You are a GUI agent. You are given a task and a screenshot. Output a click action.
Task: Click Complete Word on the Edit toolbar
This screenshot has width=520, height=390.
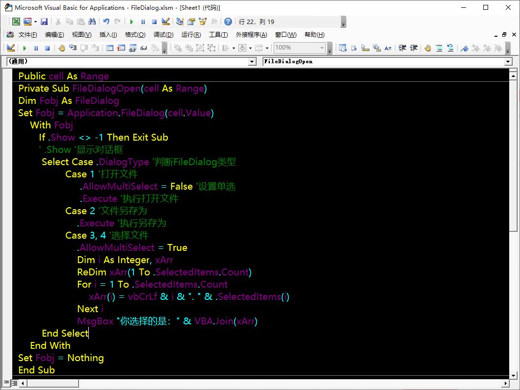pos(388,48)
